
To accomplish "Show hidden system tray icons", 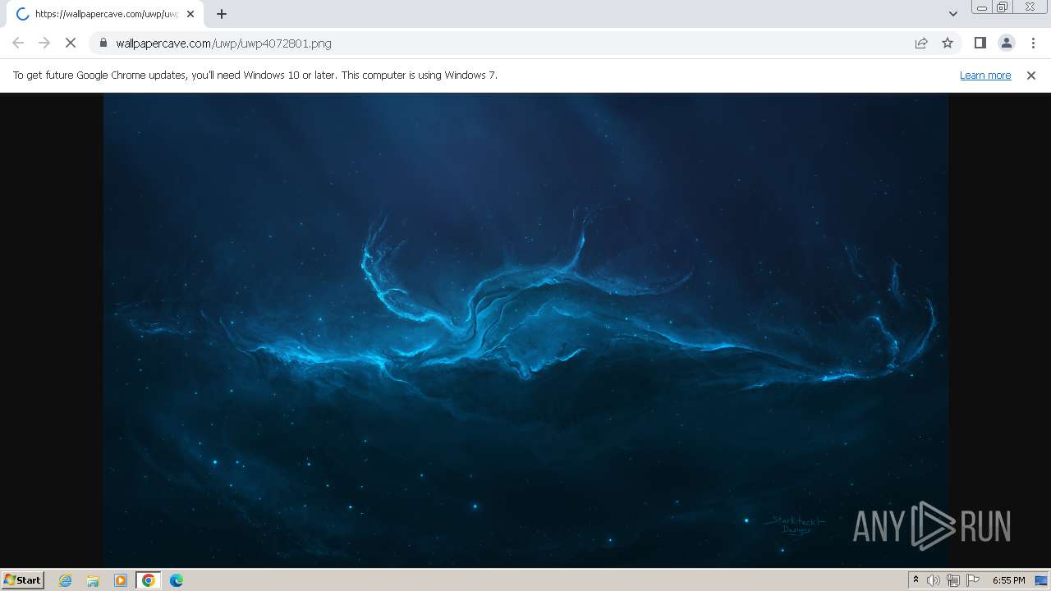I will point(916,580).
